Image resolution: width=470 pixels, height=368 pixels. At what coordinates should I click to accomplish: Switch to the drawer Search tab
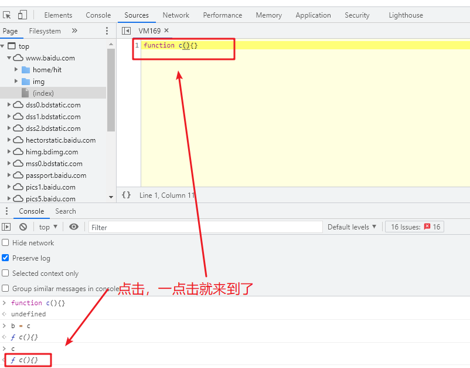pyautogui.click(x=66, y=211)
